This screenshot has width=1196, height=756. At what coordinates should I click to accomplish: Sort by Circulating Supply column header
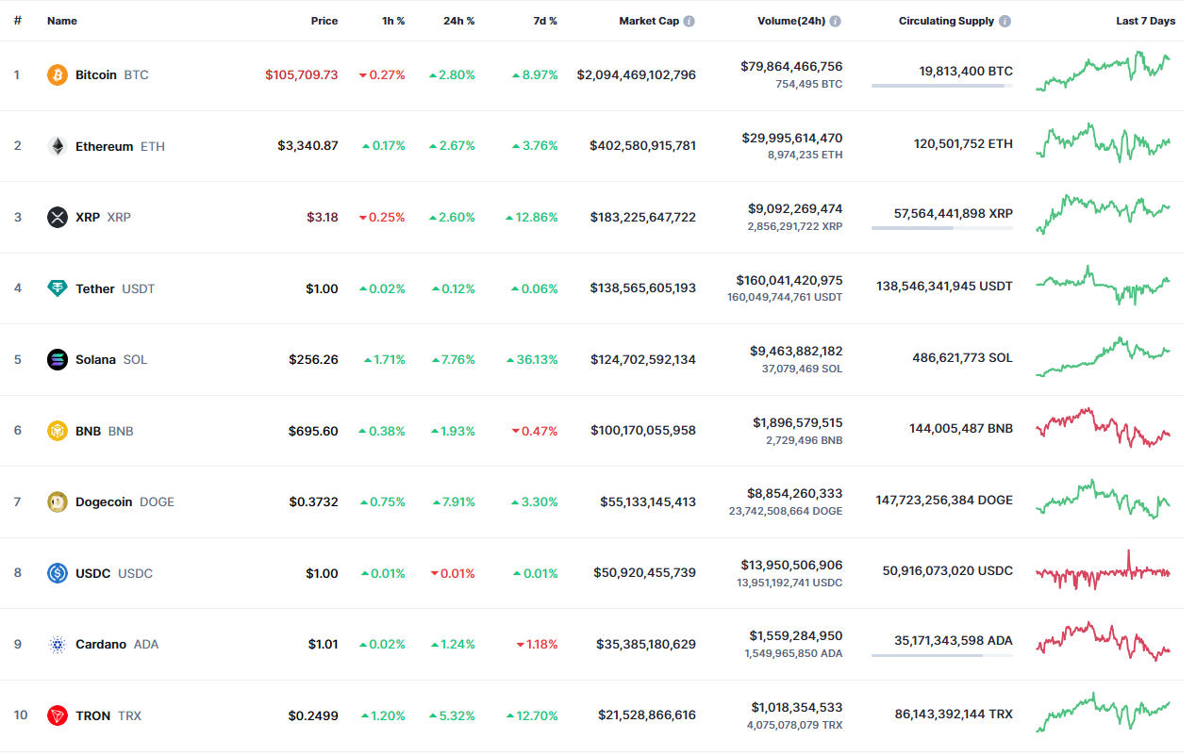(x=946, y=21)
